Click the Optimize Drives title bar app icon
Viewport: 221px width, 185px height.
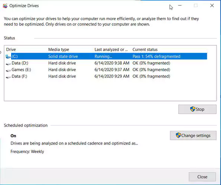(x=5, y=6)
